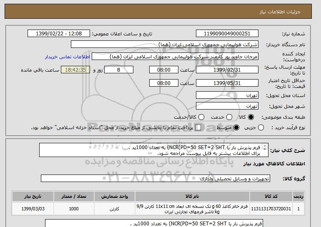Click general need description text box
Image resolution: width=321 pixels, height=227 pixels.
click(154, 150)
